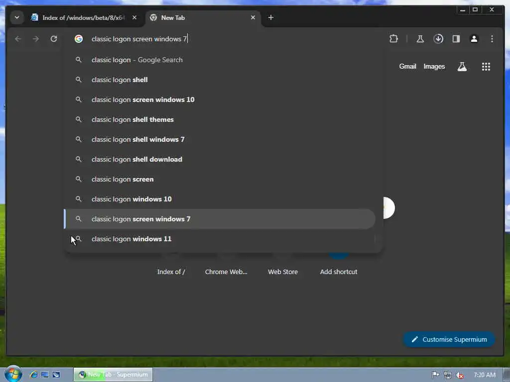Open Chrome Labs flask icon in toolbar
Image resolution: width=510 pixels, height=382 pixels.
click(420, 39)
